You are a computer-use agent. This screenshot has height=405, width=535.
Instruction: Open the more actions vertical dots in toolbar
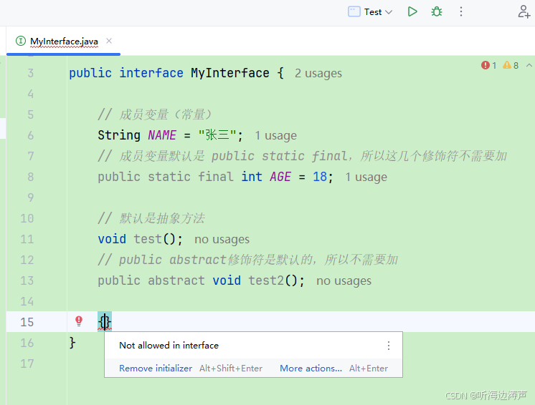coord(461,12)
